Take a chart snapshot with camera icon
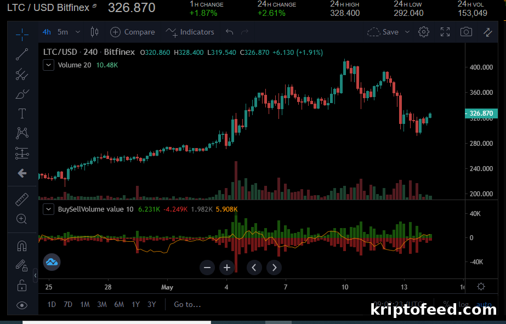 click(466, 32)
